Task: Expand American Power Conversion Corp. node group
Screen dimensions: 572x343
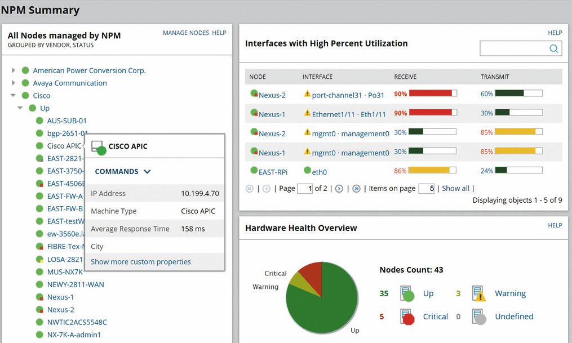Action: [x=14, y=70]
